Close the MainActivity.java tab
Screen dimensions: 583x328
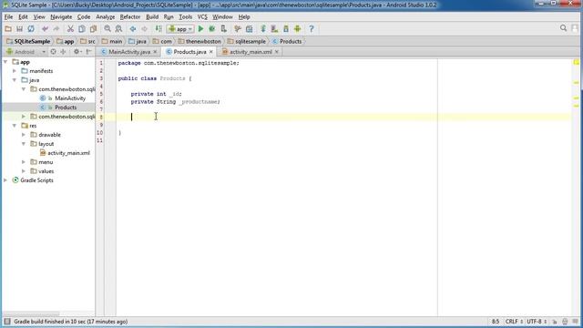pos(155,52)
